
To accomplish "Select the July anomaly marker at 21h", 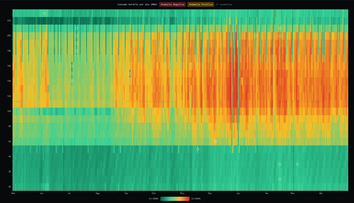I will pyautogui.click(x=76, y=28).
